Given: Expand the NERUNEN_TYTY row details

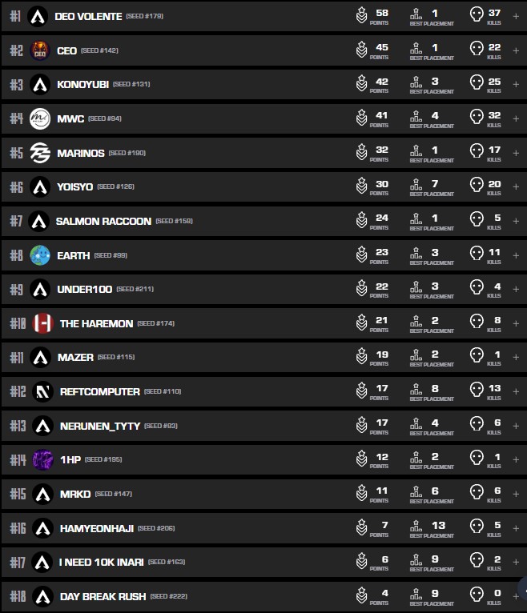Looking at the screenshot, I should [x=516, y=425].
